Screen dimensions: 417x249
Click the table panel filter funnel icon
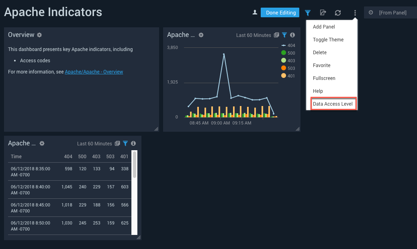[x=125, y=143]
